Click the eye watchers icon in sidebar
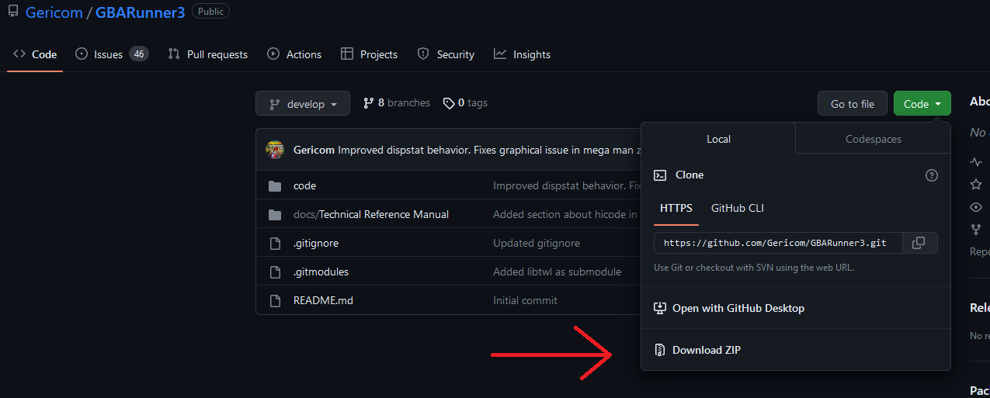 point(976,207)
